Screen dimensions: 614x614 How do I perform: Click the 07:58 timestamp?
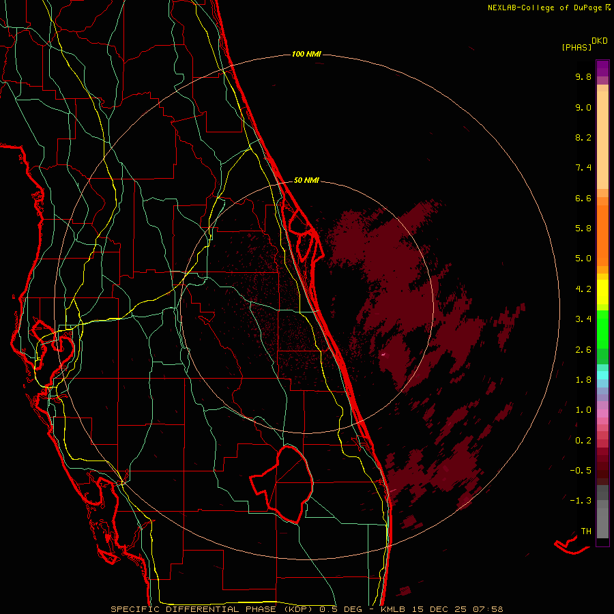(x=488, y=609)
